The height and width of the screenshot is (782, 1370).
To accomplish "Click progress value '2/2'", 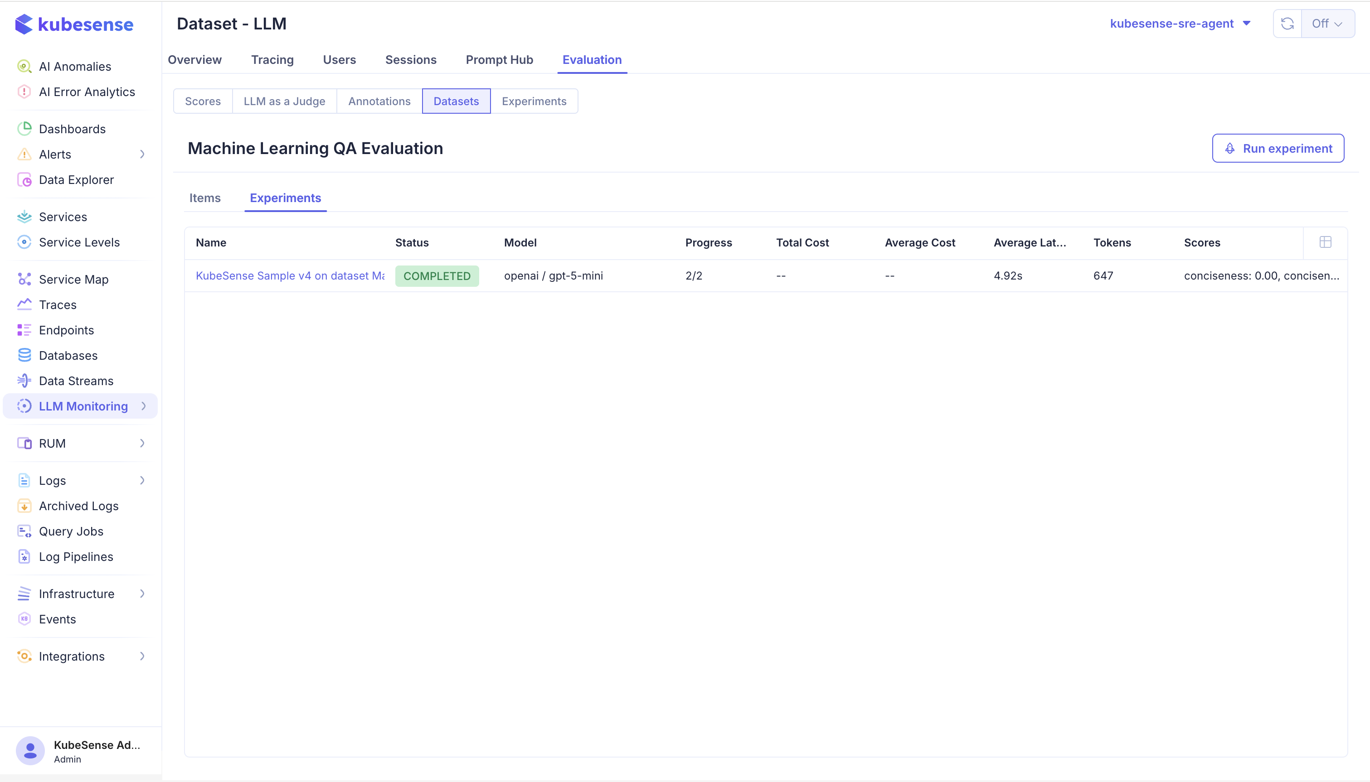I will pos(694,275).
